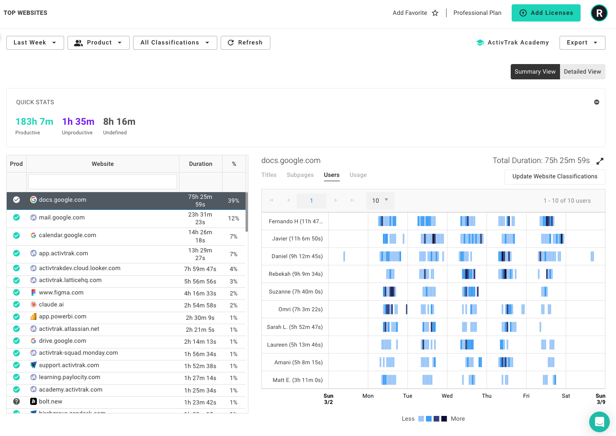This screenshot has height=436, width=616.
Task: Toggle productive check for activtrakdev.cloud.looker.com
Action: point(16,268)
